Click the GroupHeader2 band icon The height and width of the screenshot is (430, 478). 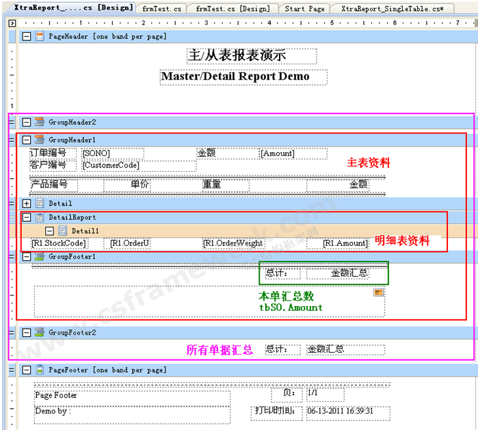click(40, 122)
